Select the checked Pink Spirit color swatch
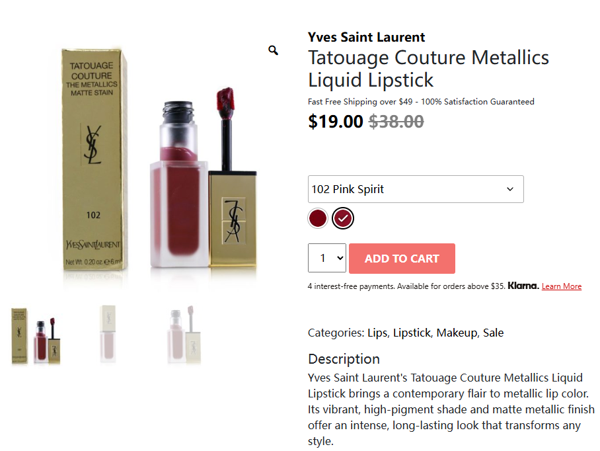 pos(343,218)
